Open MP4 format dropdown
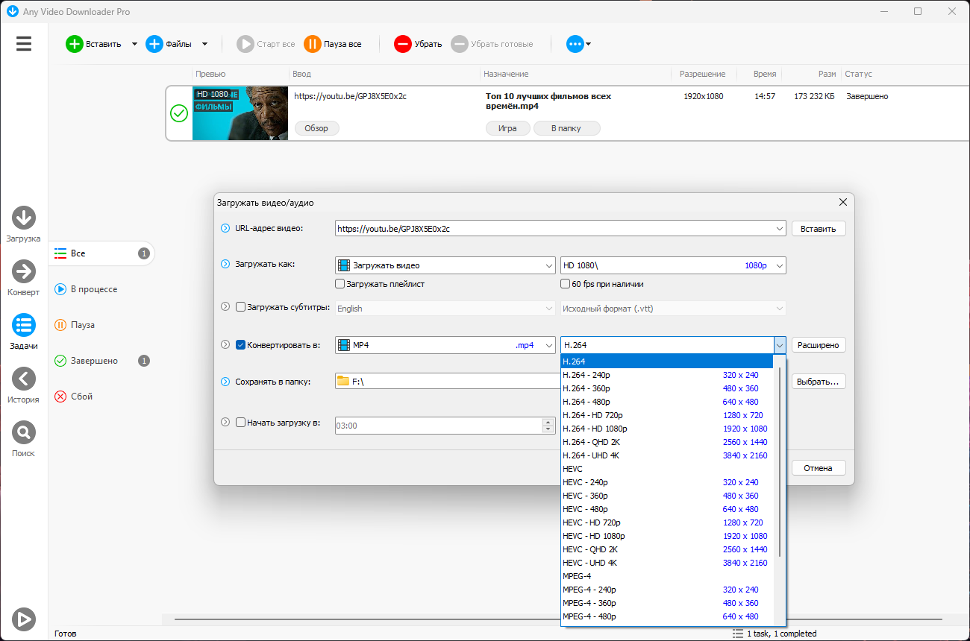This screenshot has width=970, height=641. click(548, 345)
